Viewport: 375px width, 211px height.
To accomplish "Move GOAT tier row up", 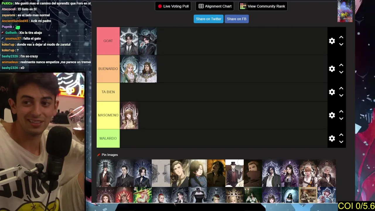I will (x=341, y=38).
